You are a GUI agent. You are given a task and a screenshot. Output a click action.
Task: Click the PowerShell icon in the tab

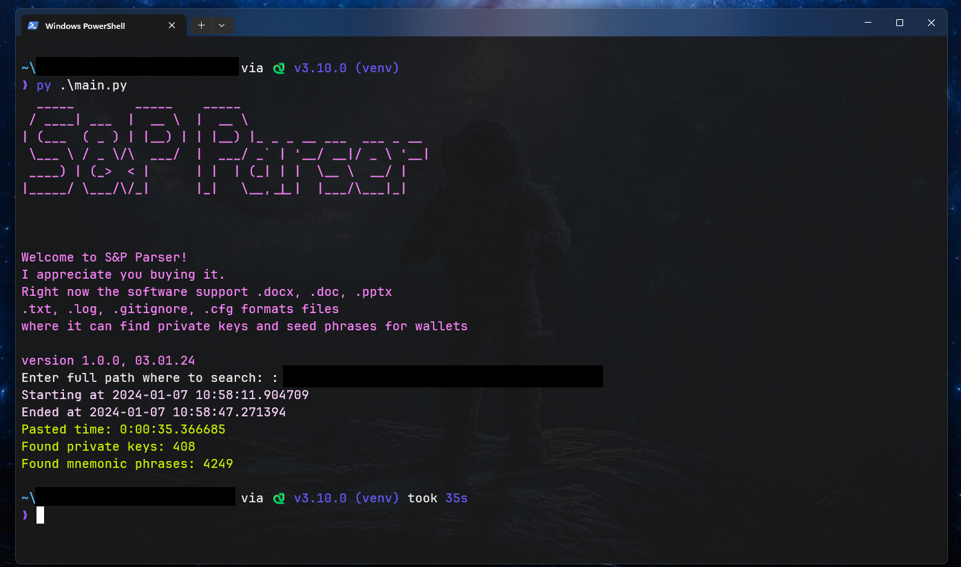tap(32, 25)
